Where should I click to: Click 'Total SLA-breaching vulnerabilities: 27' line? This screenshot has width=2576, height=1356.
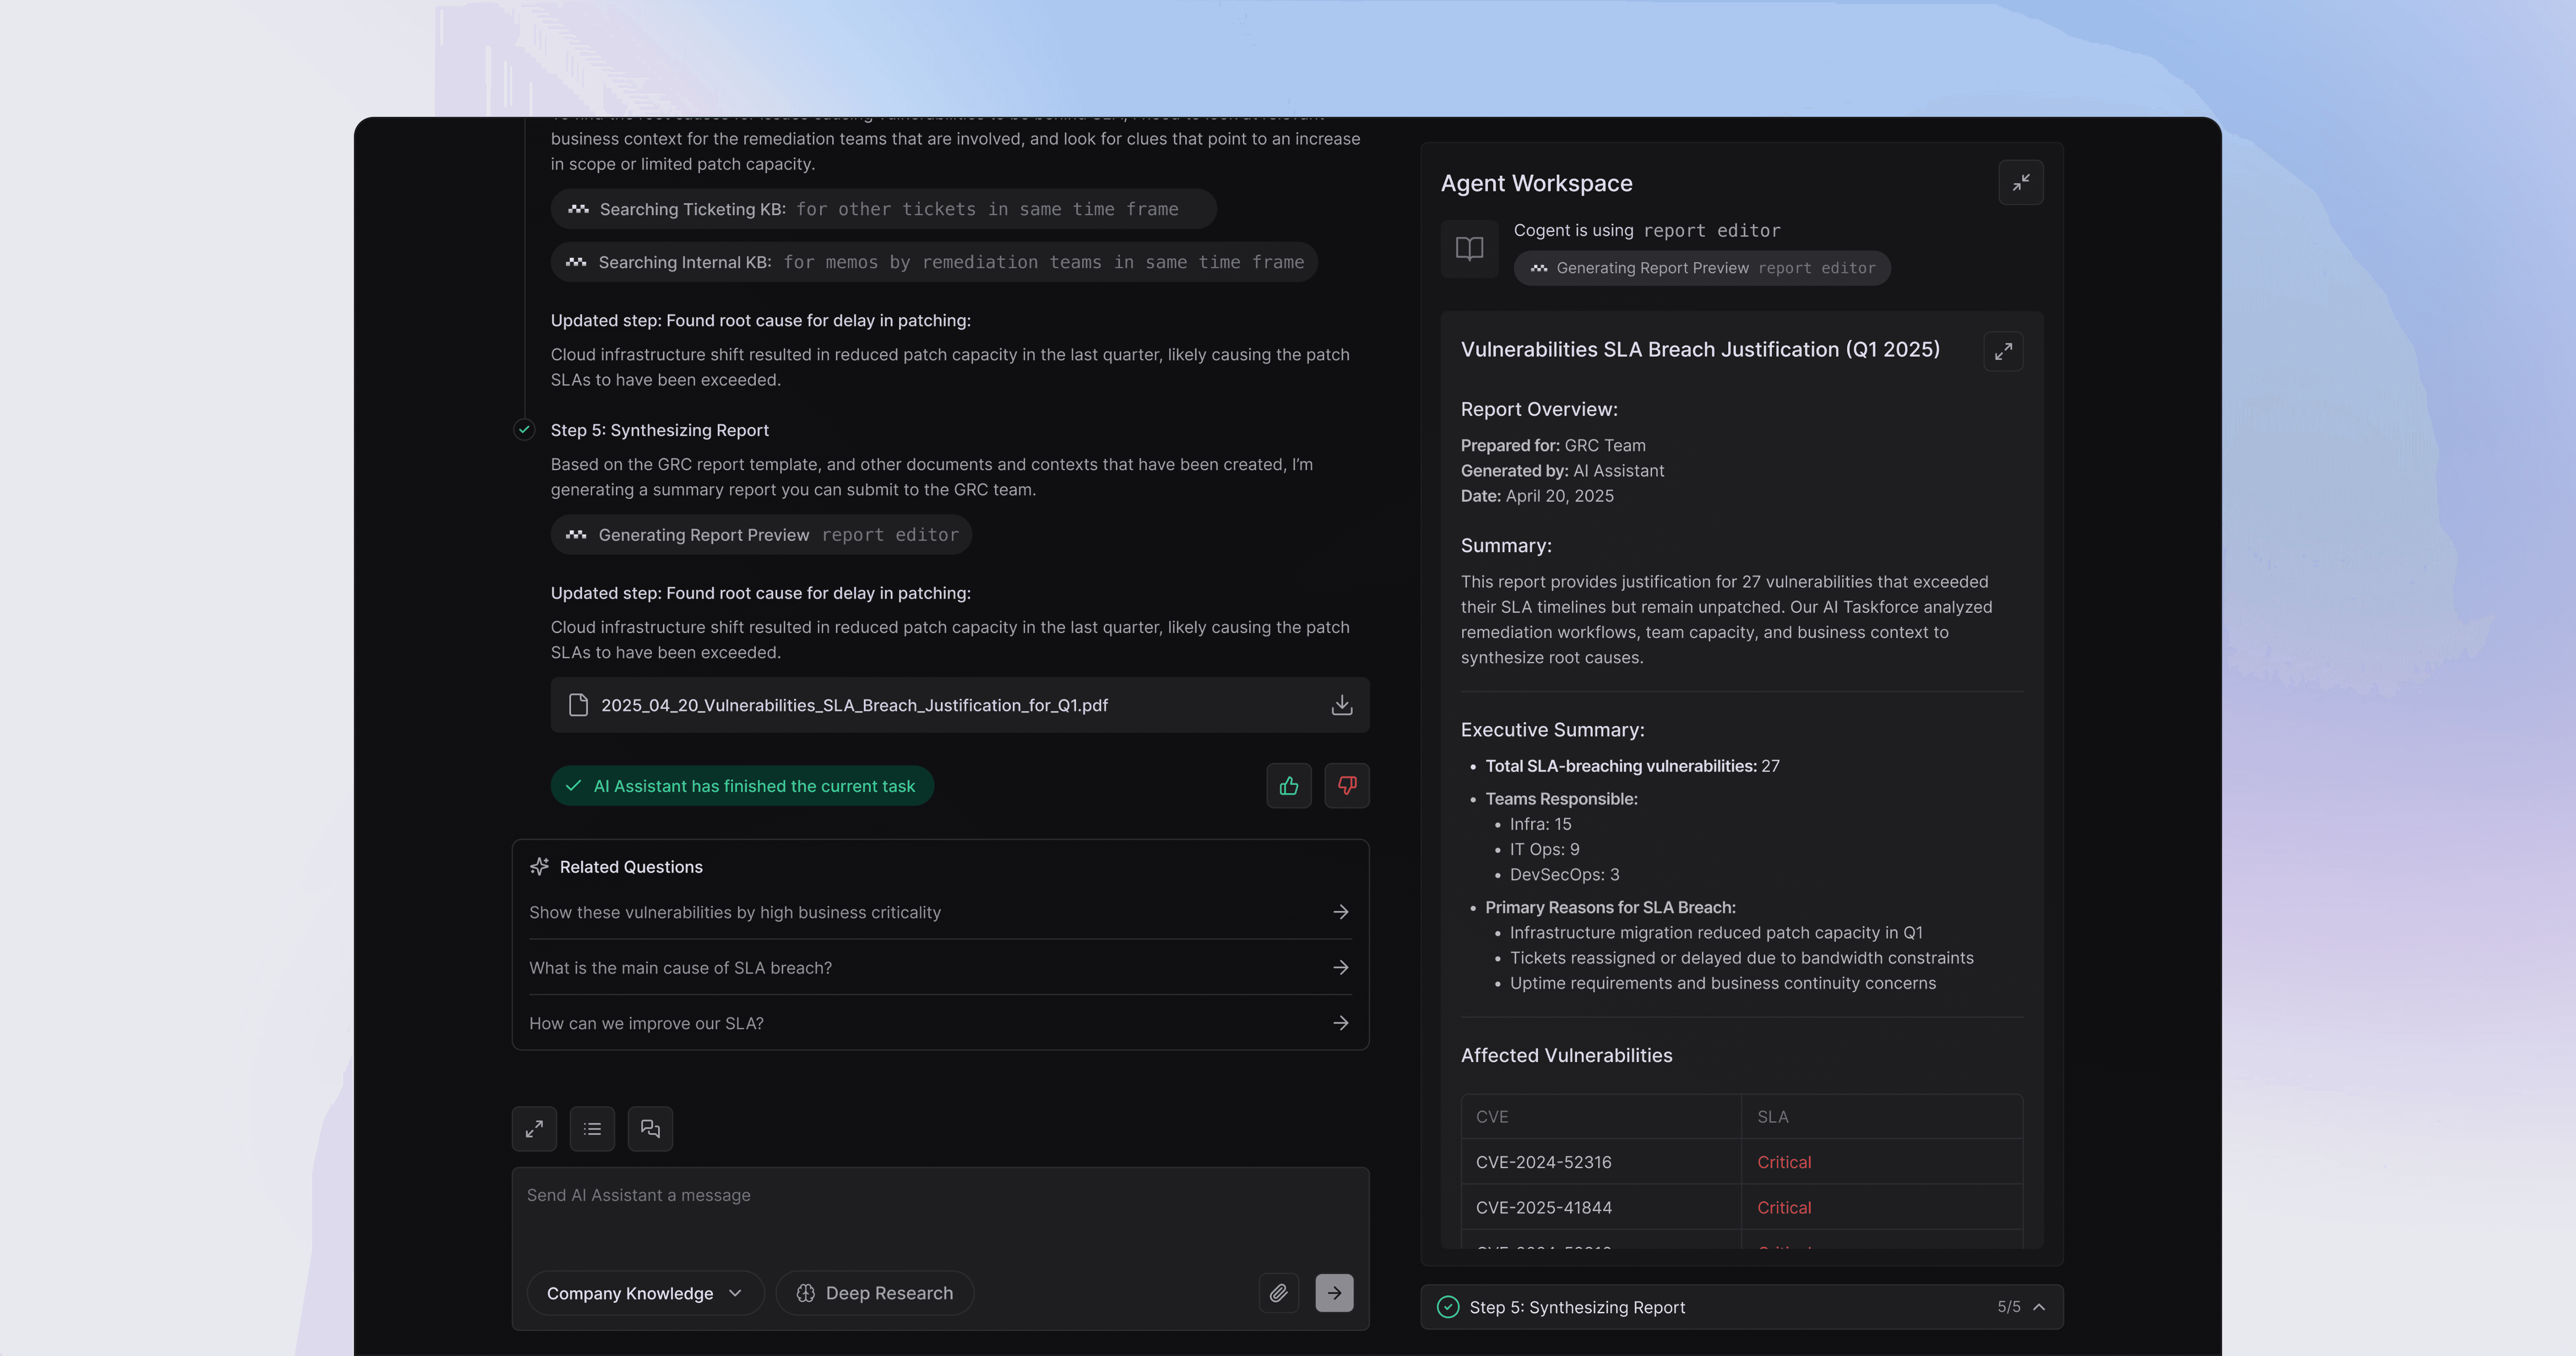pyautogui.click(x=1632, y=766)
